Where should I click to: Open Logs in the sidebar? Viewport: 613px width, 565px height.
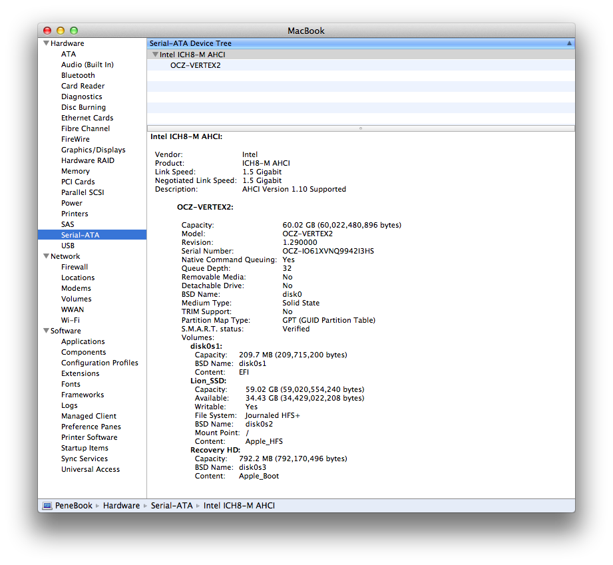pos(69,405)
